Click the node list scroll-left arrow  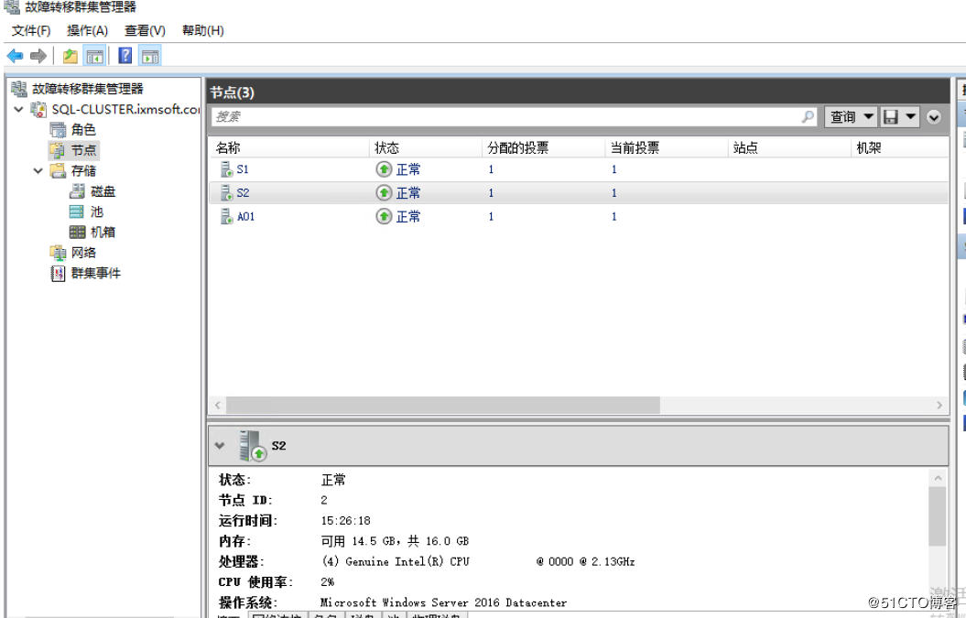click(218, 405)
